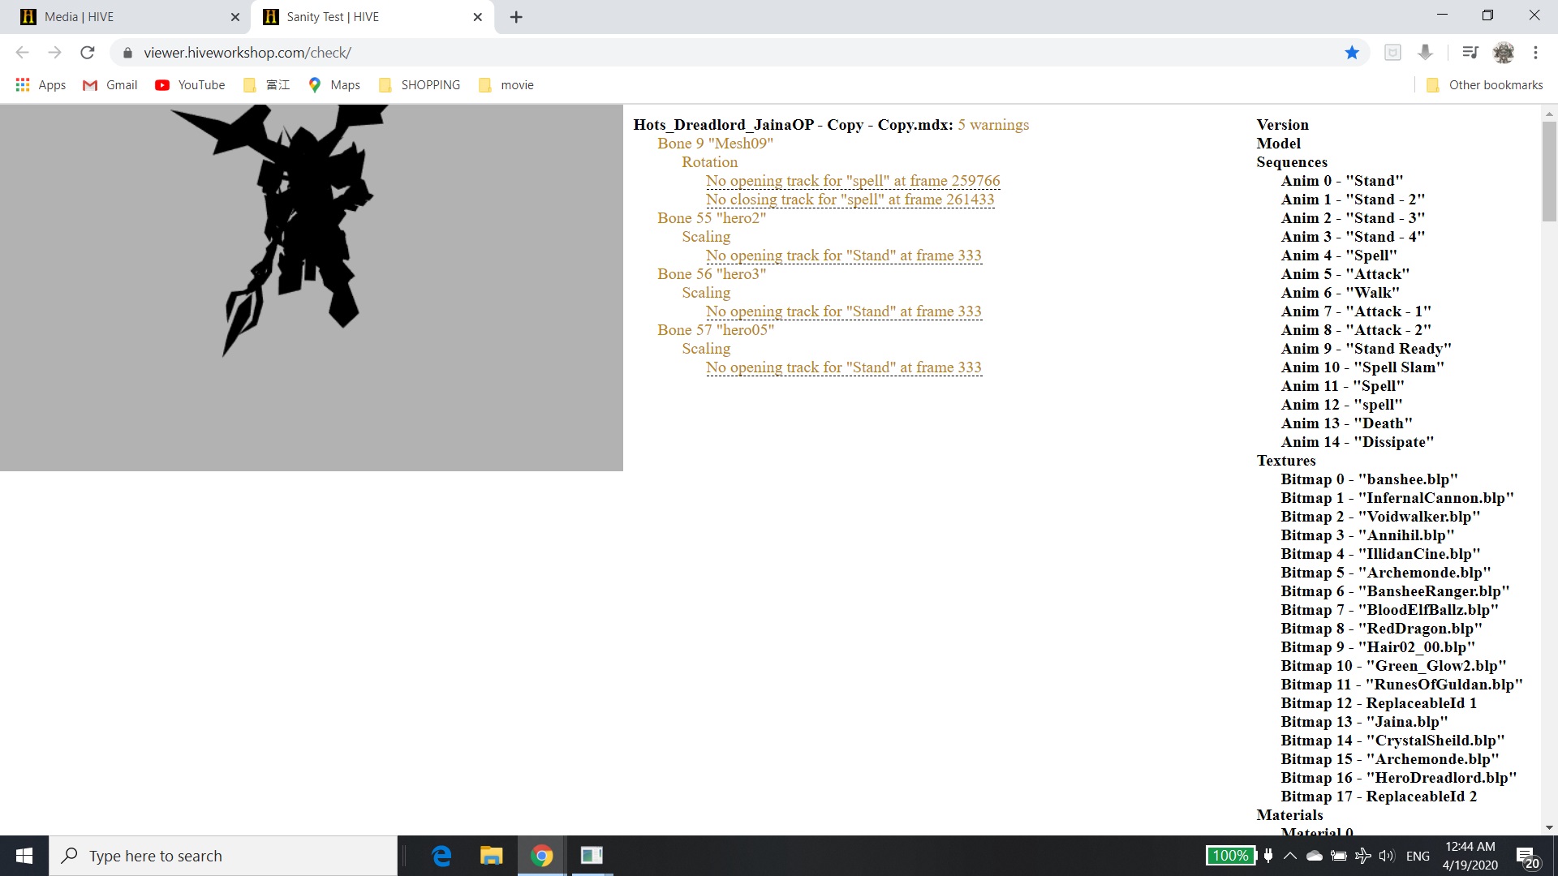
Task: Open the Chinese-named bookmark folder
Action: (267, 85)
